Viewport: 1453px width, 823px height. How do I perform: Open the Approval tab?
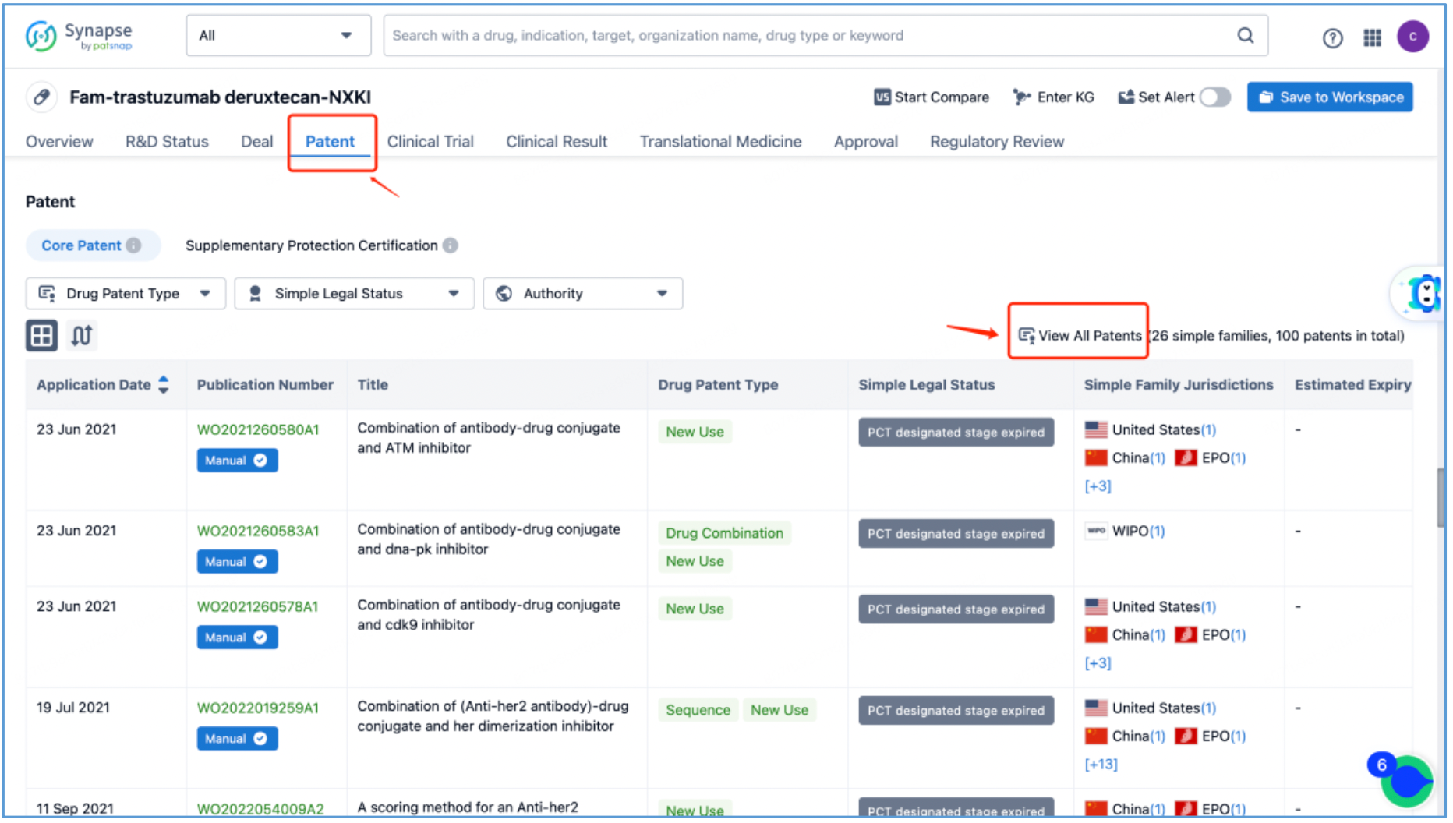tap(865, 142)
